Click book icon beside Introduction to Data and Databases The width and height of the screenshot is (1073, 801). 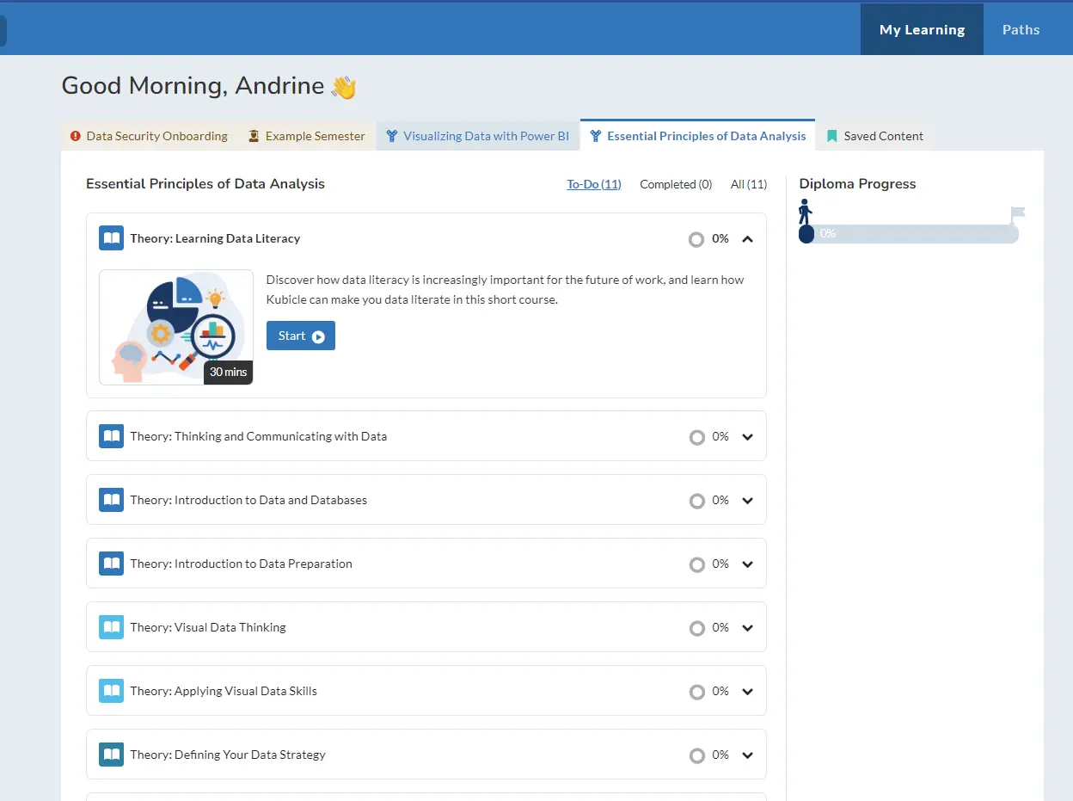click(112, 500)
